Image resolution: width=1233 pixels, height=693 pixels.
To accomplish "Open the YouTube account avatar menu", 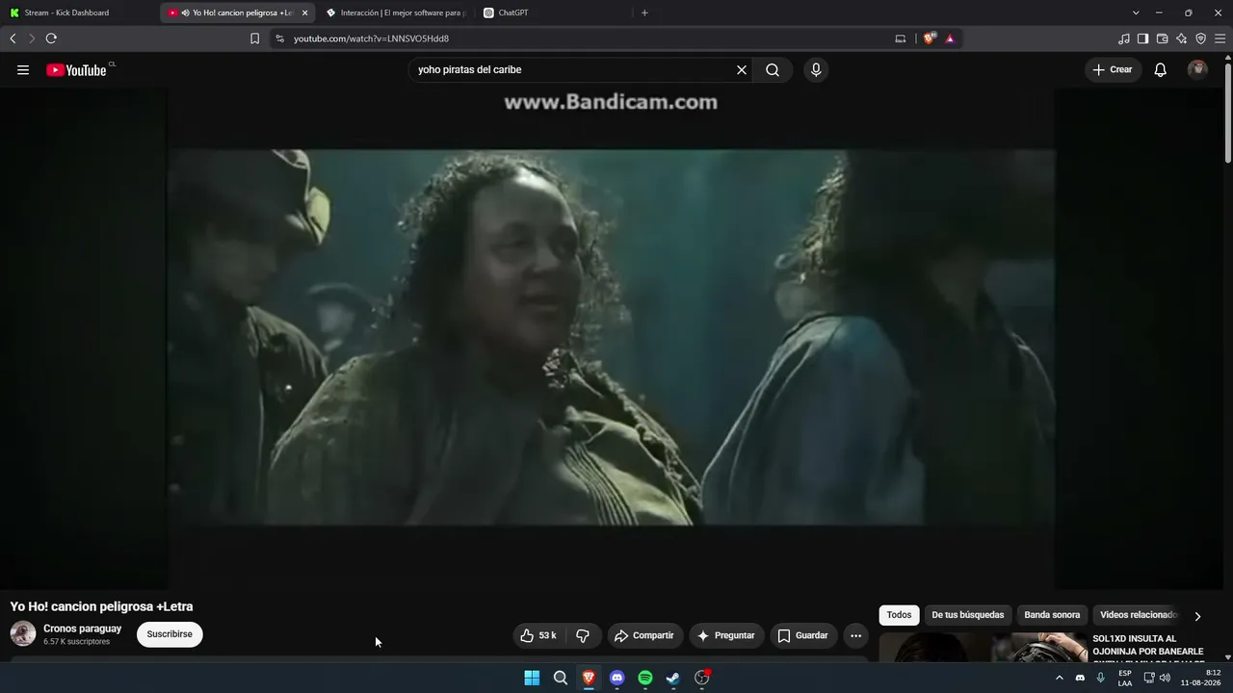I will click(x=1197, y=70).
